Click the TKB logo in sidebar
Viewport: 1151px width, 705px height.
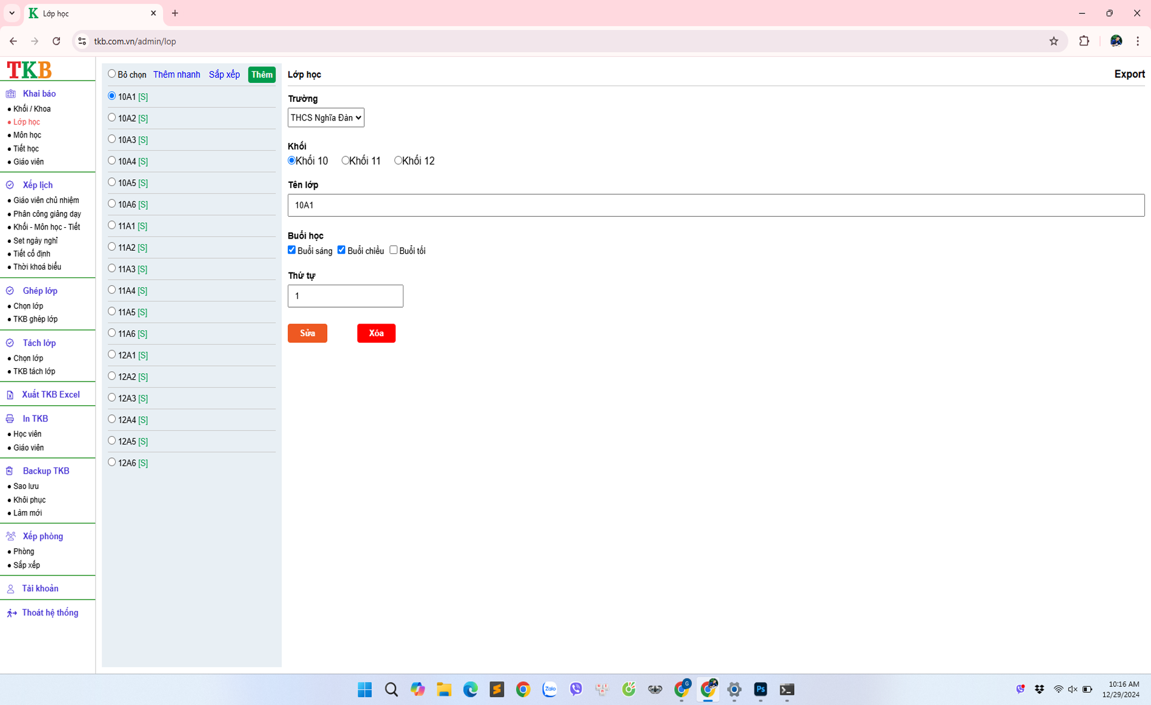[29, 70]
